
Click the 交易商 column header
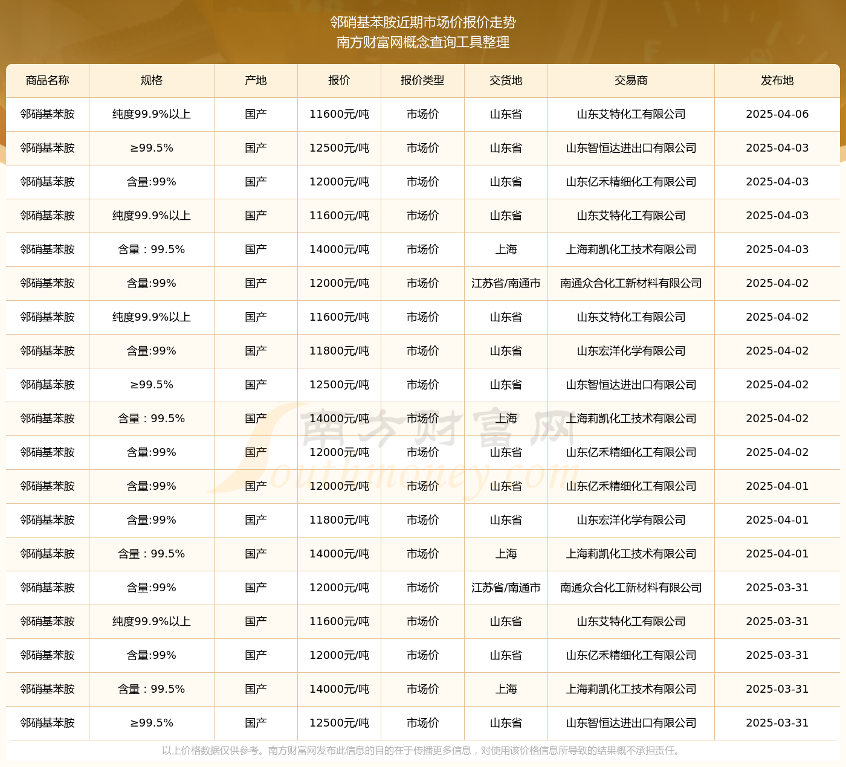(631, 80)
